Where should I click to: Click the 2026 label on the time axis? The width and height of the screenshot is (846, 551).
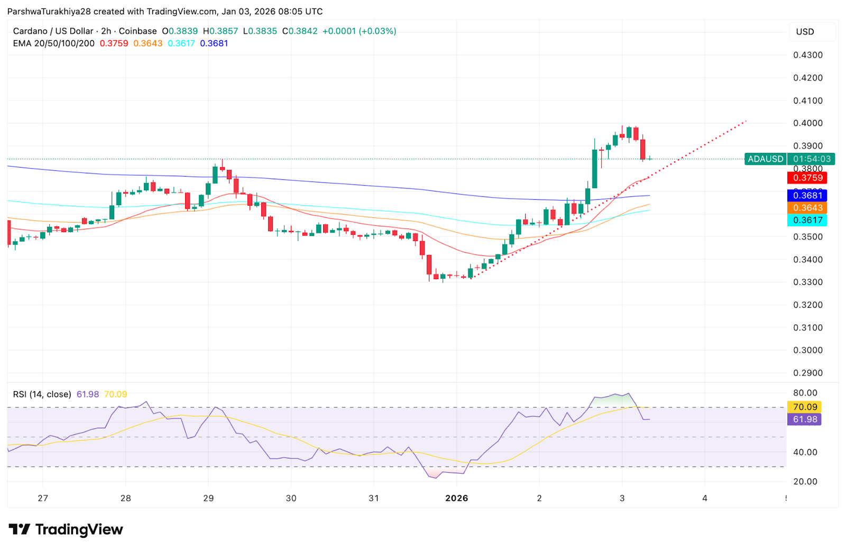coord(457,498)
